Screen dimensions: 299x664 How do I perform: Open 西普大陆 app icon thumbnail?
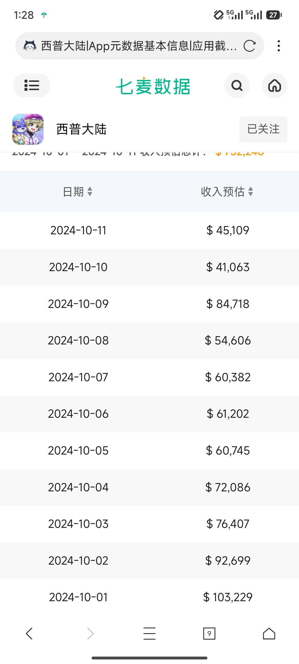click(x=28, y=129)
